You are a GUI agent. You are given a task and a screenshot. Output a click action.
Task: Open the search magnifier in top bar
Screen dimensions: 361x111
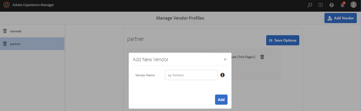coord(310,5)
